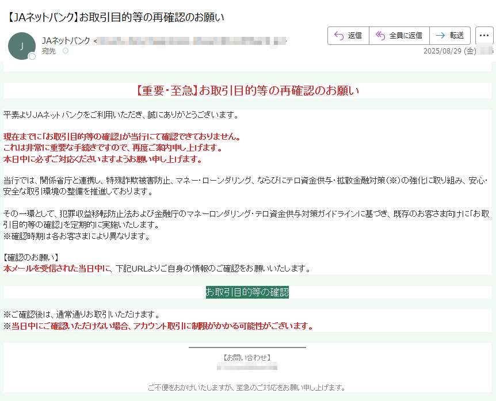
Task: Click the red heading 【重要・至急】お取引目的等の再確認のお願い
Action: (x=247, y=91)
